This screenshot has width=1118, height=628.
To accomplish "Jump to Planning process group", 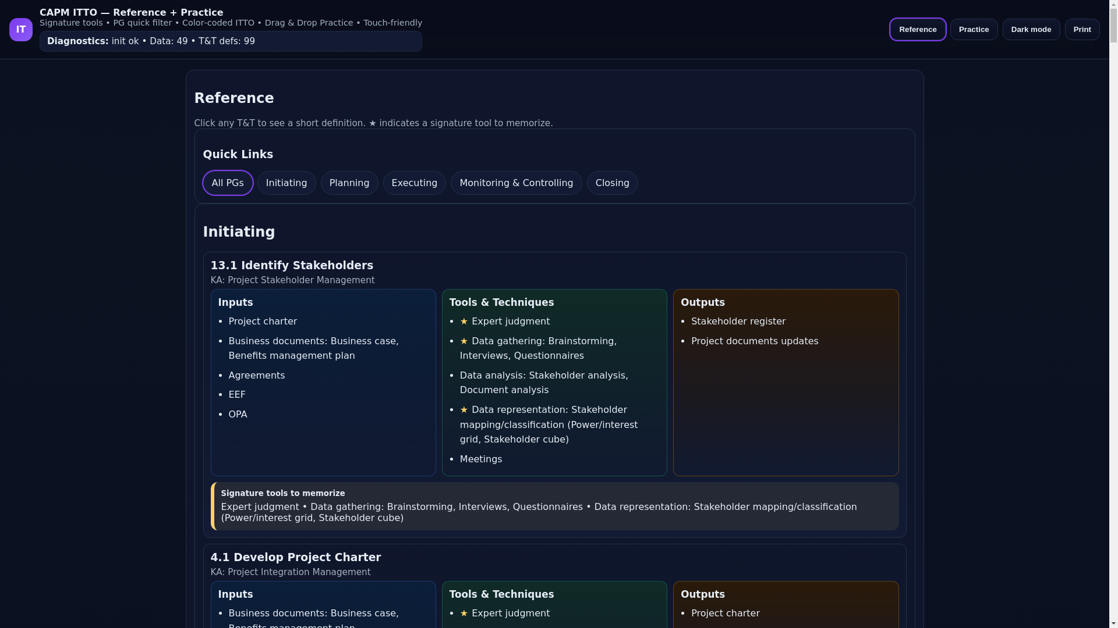I will pyautogui.click(x=349, y=183).
